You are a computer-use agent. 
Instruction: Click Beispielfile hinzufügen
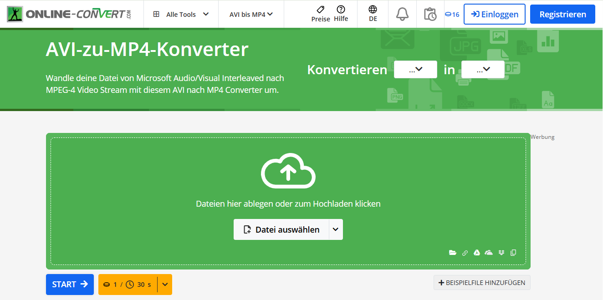[482, 282]
